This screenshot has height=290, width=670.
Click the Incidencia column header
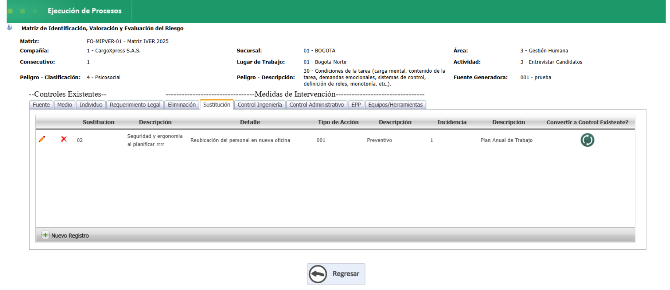[x=452, y=122]
